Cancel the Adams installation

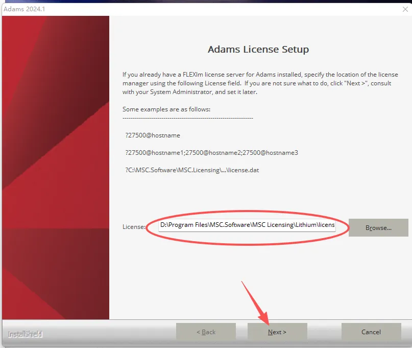371,332
